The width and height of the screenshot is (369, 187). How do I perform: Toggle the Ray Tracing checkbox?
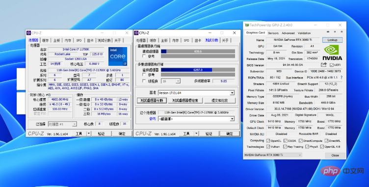pyautogui.click(x=285, y=146)
